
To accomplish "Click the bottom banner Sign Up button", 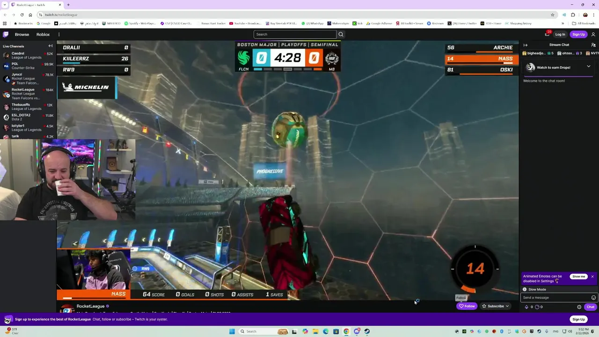I will pos(579,319).
